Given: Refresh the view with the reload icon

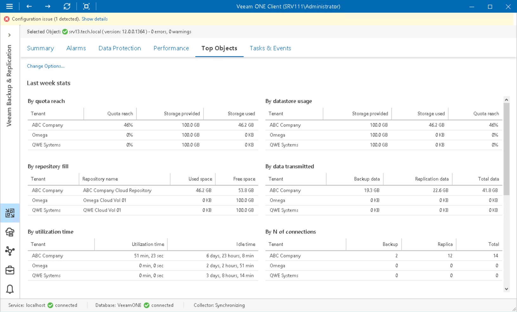Looking at the screenshot, I should [67, 6].
